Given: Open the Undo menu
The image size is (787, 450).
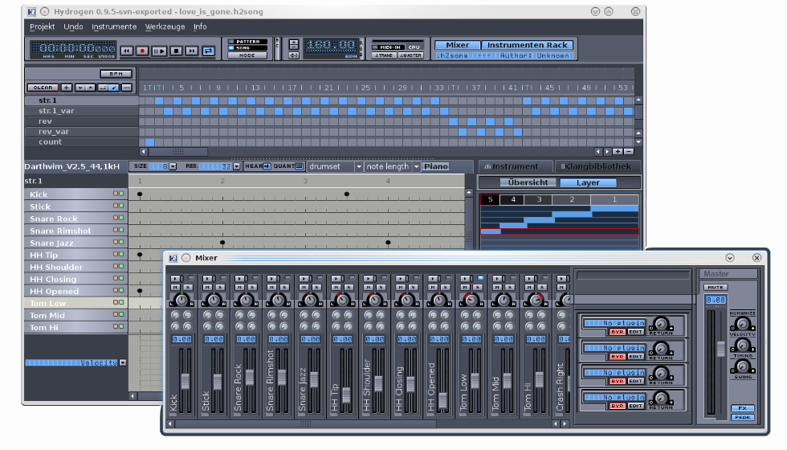Looking at the screenshot, I should click(x=73, y=27).
